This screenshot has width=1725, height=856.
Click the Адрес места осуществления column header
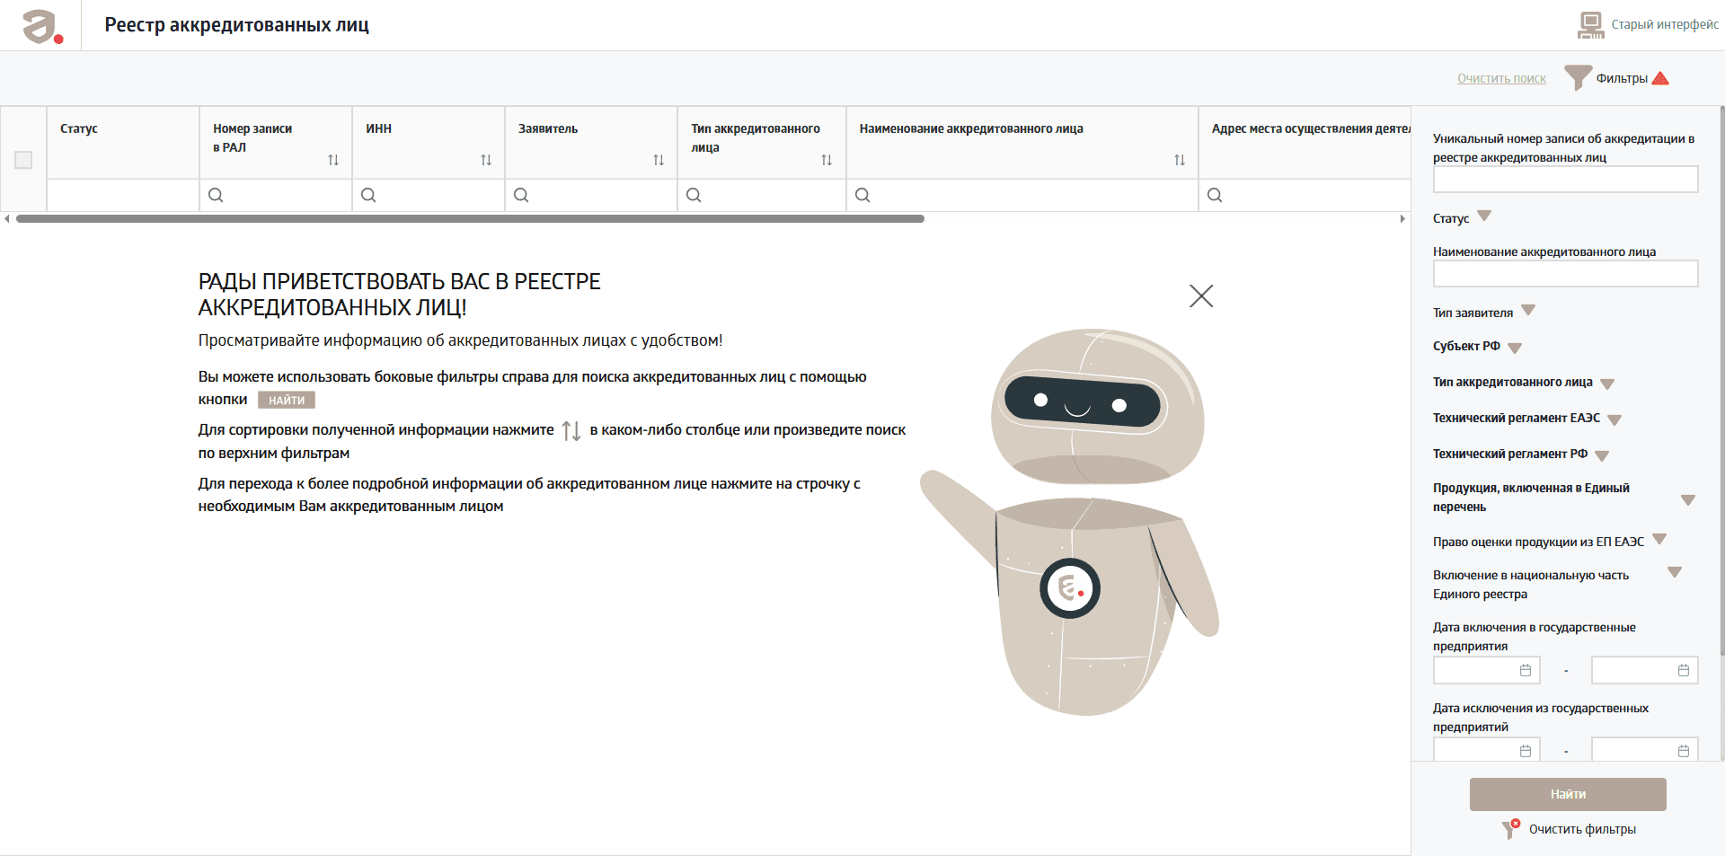[1305, 142]
